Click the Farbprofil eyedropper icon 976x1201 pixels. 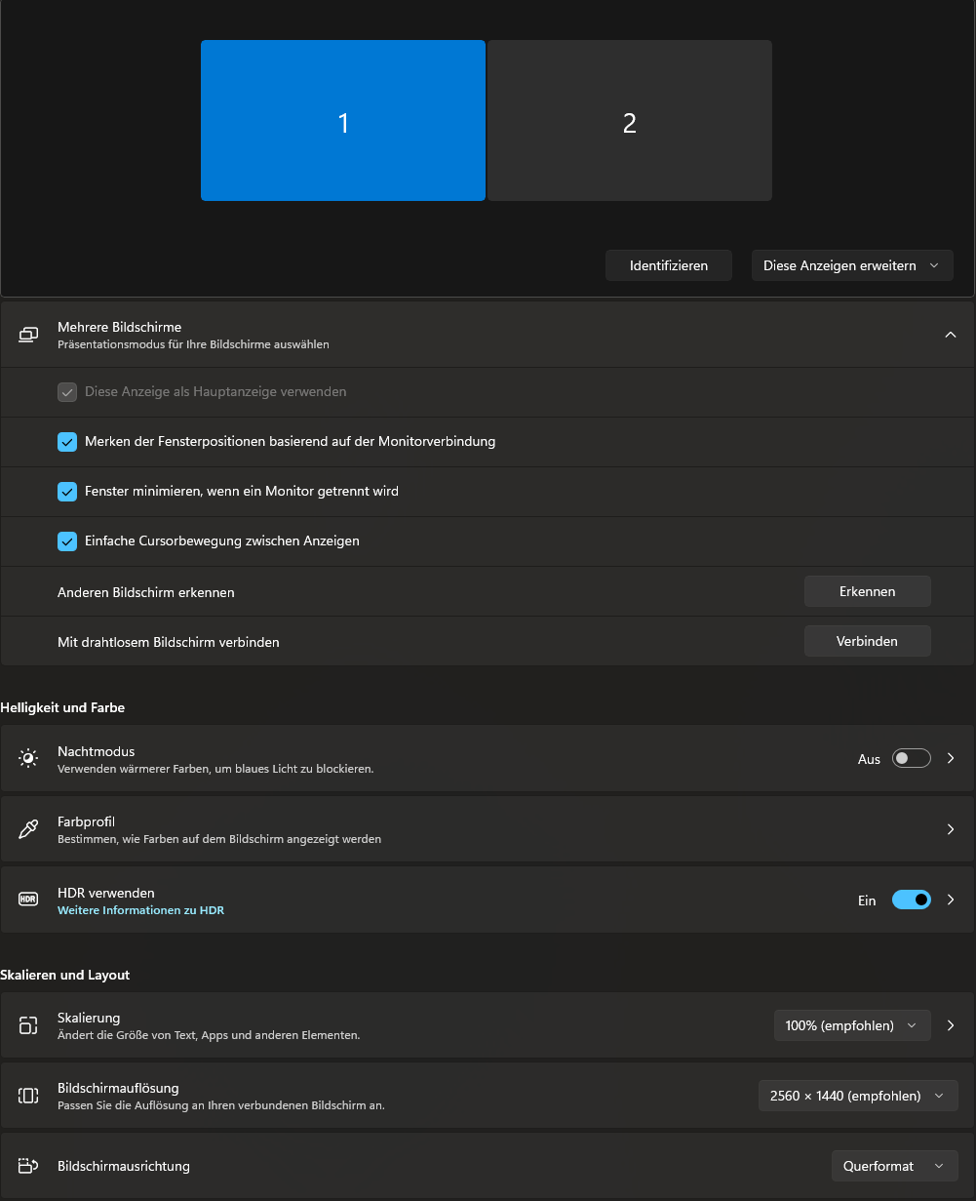click(x=28, y=829)
